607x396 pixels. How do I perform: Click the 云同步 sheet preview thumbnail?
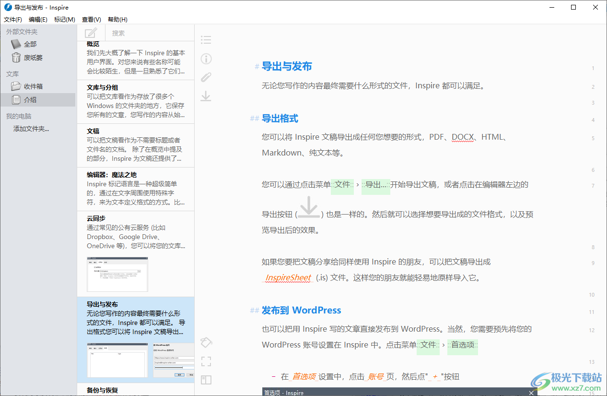pyautogui.click(x=117, y=274)
